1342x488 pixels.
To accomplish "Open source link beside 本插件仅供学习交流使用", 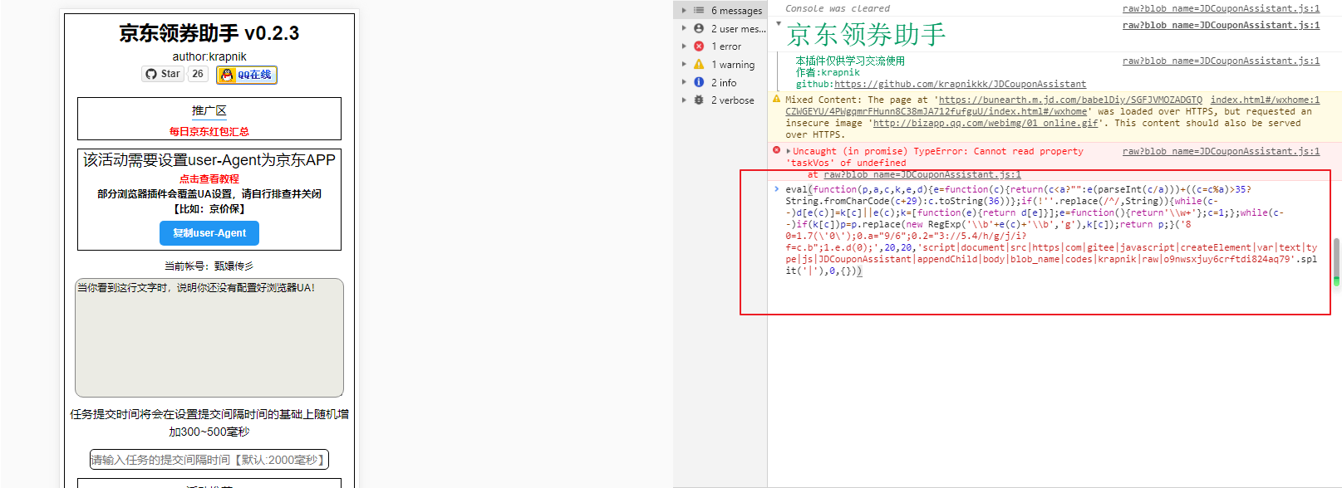I will coord(1221,61).
